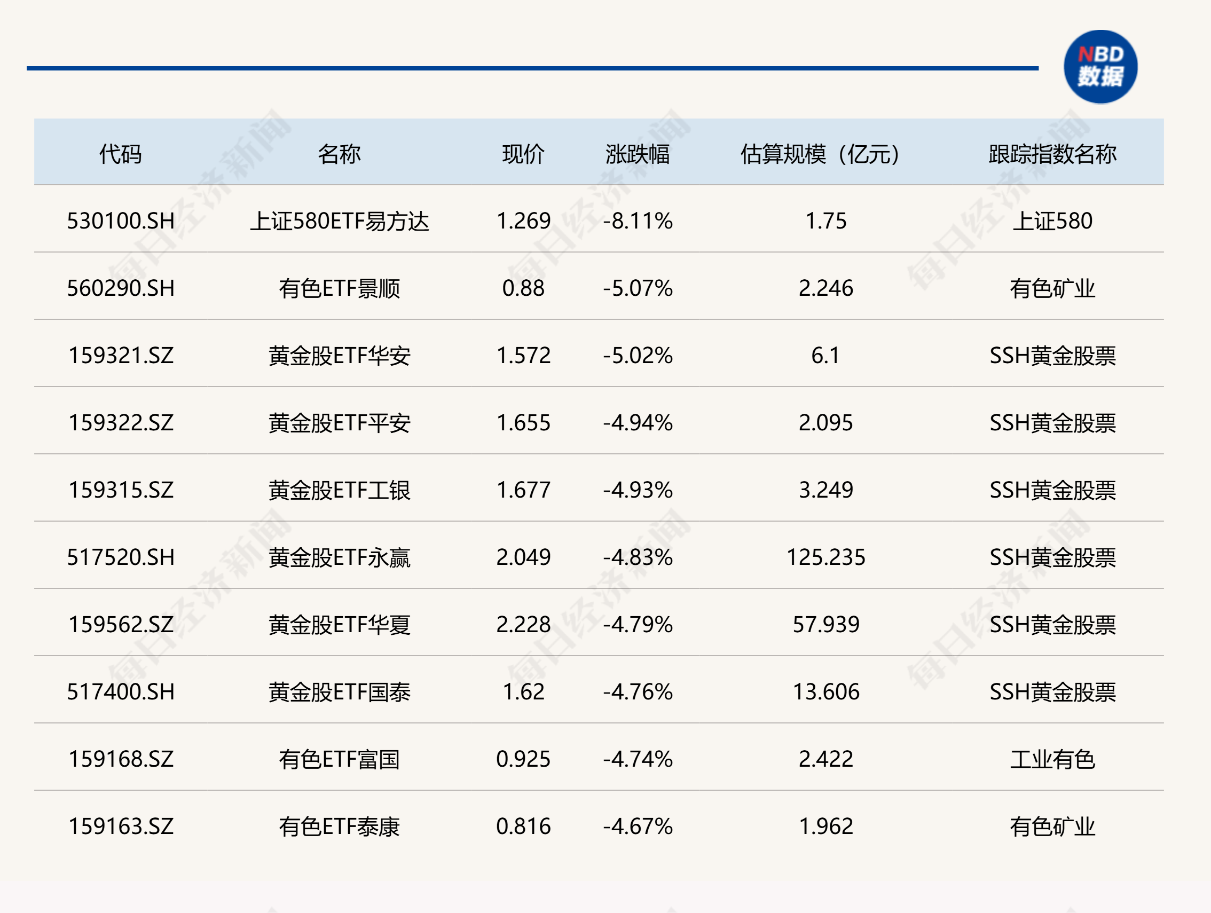This screenshot has width=1211, height=913.
Task: Click the estimated scale 6.1
Action: tap(825, 356)
